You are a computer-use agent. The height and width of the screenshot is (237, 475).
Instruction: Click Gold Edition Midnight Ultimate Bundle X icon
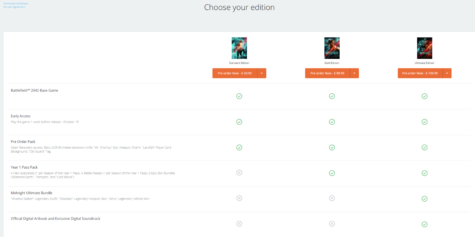pyautogui.click(x=332, y=198)
